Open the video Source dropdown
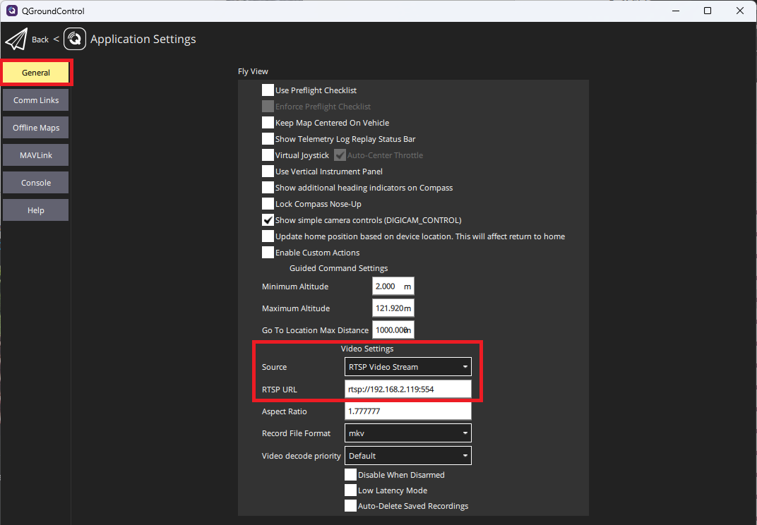757x525 pixels. 407,367
